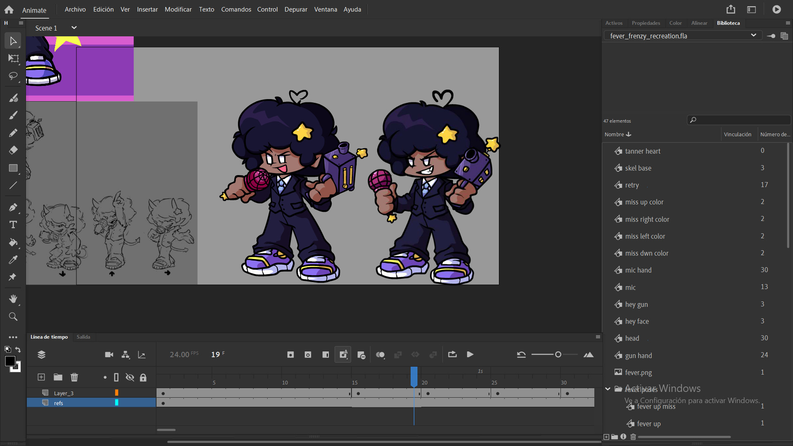Image resolution: width=793 pixels, height=446 pixels.
Task: Select the Eyedropper tool
Action: 13,260
